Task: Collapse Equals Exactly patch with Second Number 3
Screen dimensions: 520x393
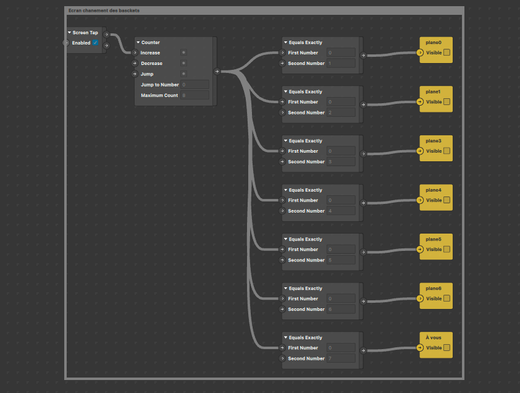Action: (x=285, y=141)
